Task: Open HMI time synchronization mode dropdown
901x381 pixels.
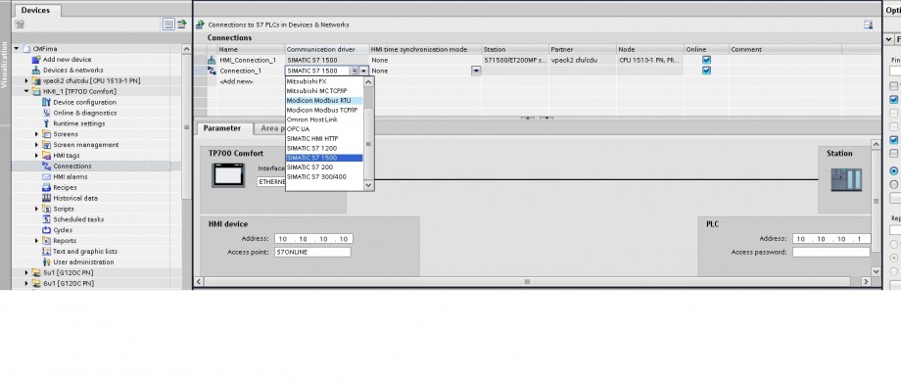Action: point(476,71)
